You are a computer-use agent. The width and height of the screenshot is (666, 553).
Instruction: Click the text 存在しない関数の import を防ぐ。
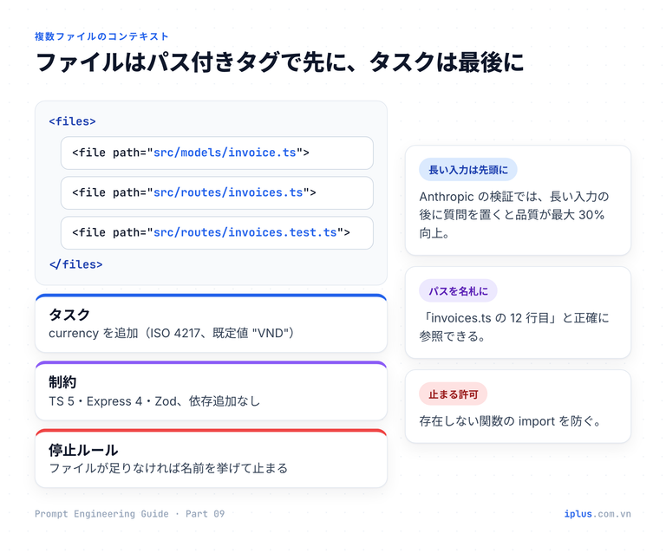pos(510,421)
